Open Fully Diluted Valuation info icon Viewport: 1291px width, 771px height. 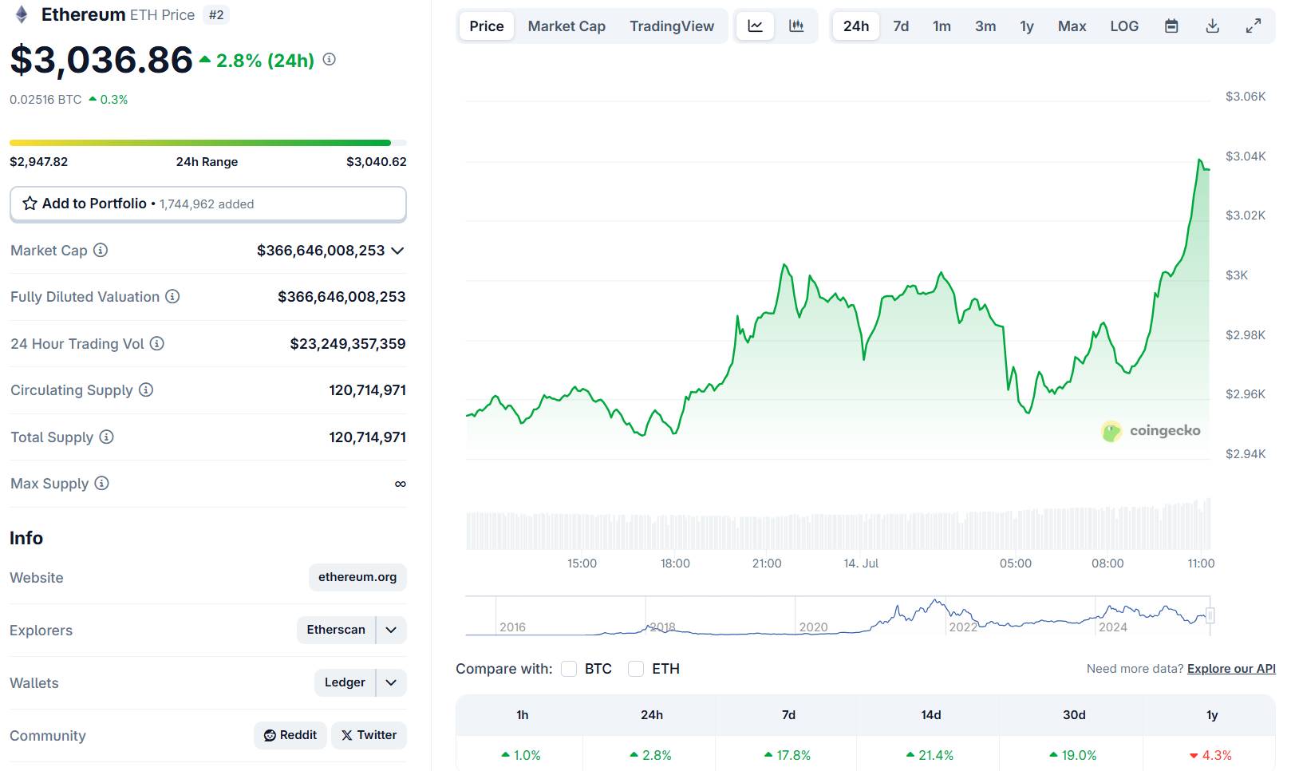click(172, 296)
